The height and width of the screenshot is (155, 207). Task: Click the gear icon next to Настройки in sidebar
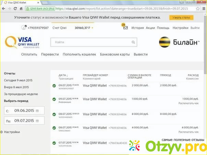[x=2, y=132]
